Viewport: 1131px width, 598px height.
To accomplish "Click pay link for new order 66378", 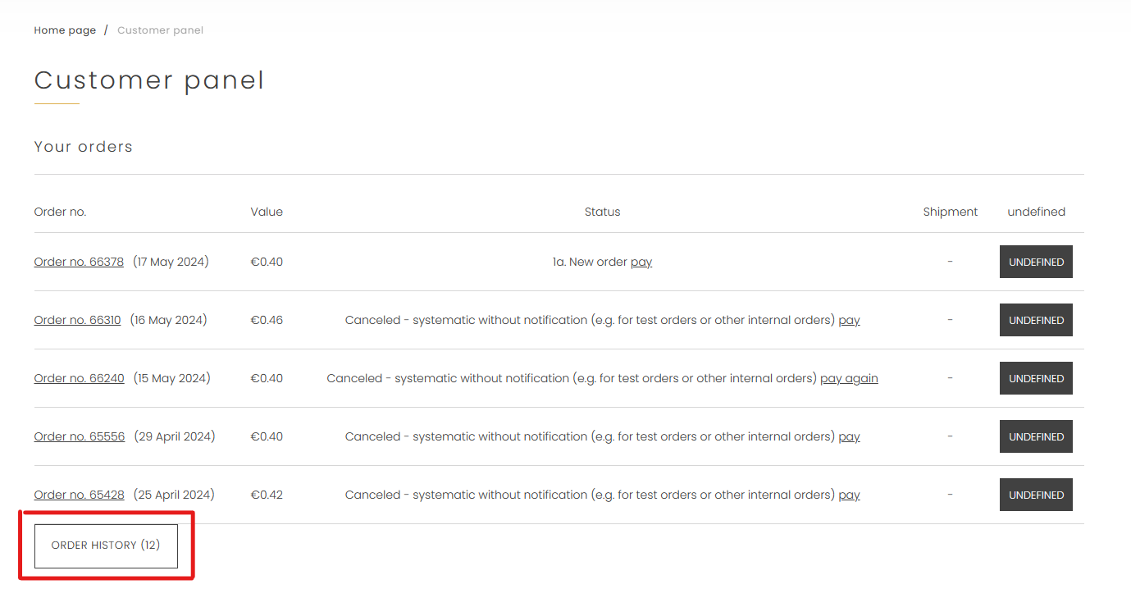I will pos(641,262).
